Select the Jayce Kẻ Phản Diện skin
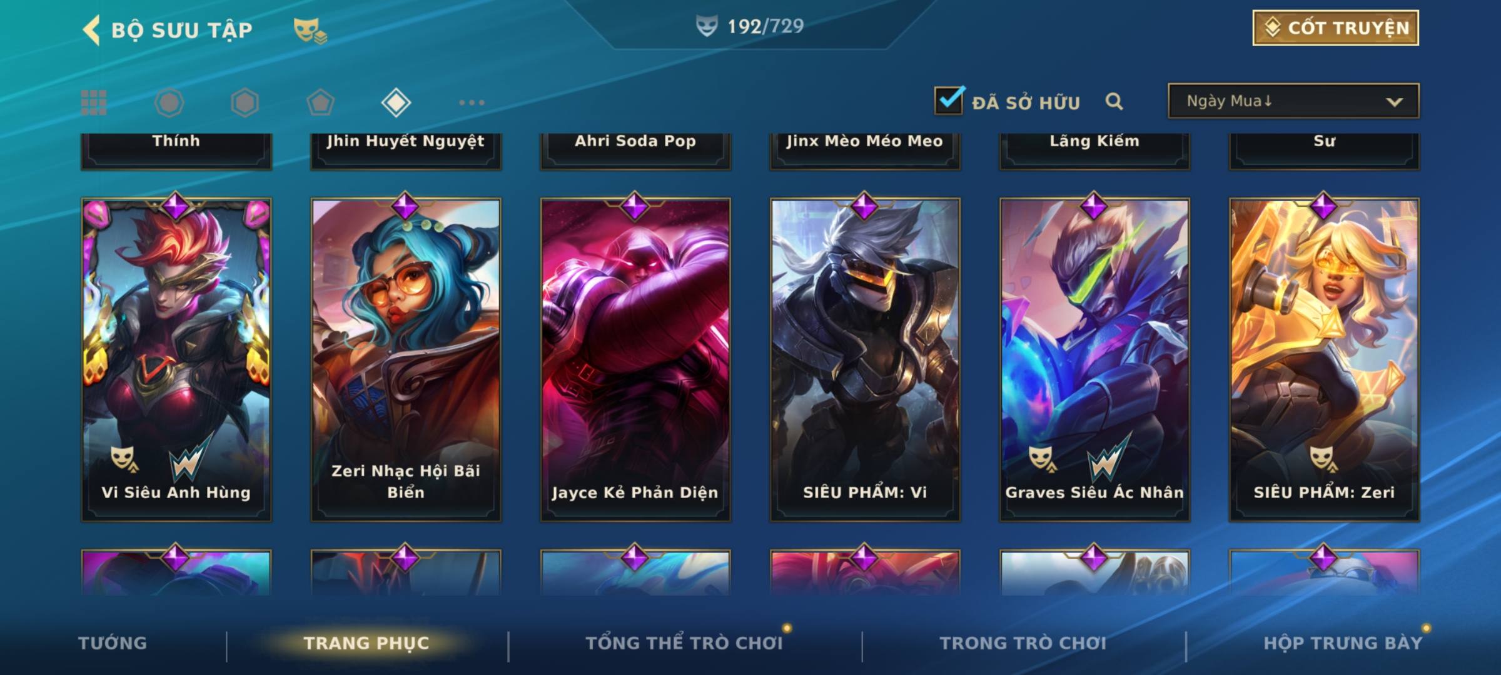Viewport: 1501px width, 675px height. click(635, 359)
